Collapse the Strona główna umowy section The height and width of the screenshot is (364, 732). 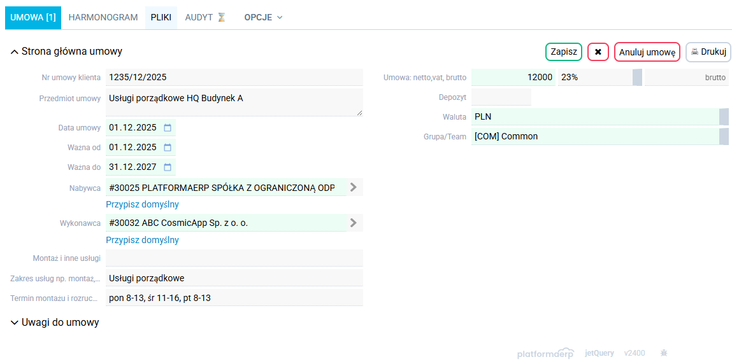[15, 52]
